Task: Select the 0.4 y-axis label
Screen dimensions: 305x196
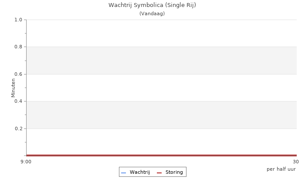Action: 18,101
